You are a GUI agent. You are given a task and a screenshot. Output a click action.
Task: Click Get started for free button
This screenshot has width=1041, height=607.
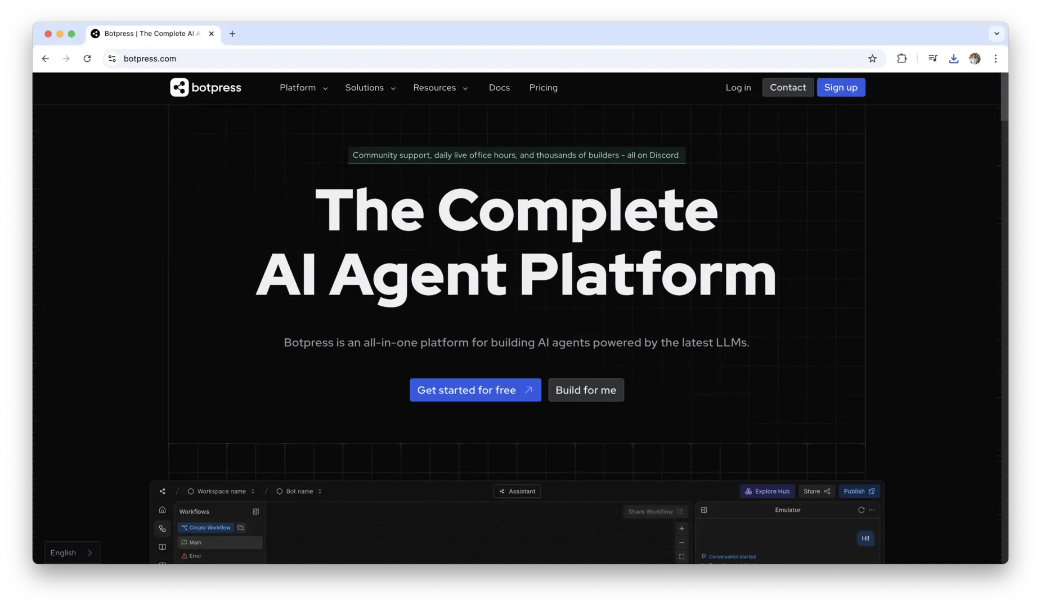coord(475,390)
